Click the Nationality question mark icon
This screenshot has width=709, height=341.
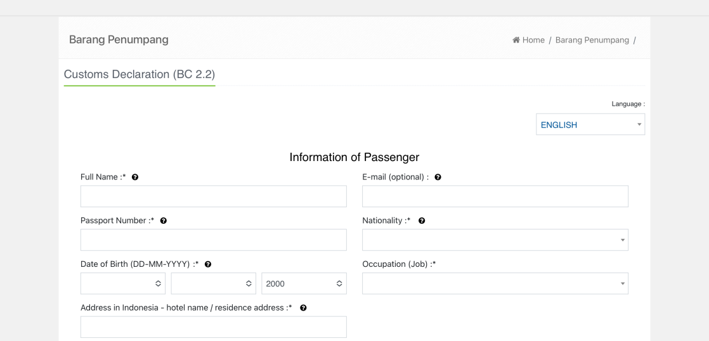coord(422,221)
